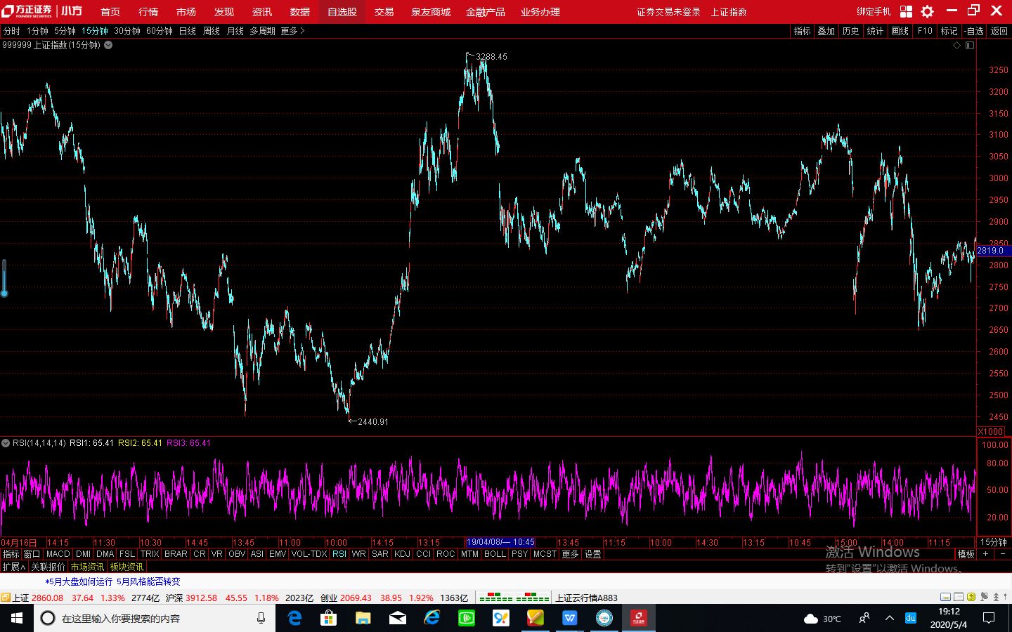
Task: Click the 统计 button
Action: tap(876, 31)
